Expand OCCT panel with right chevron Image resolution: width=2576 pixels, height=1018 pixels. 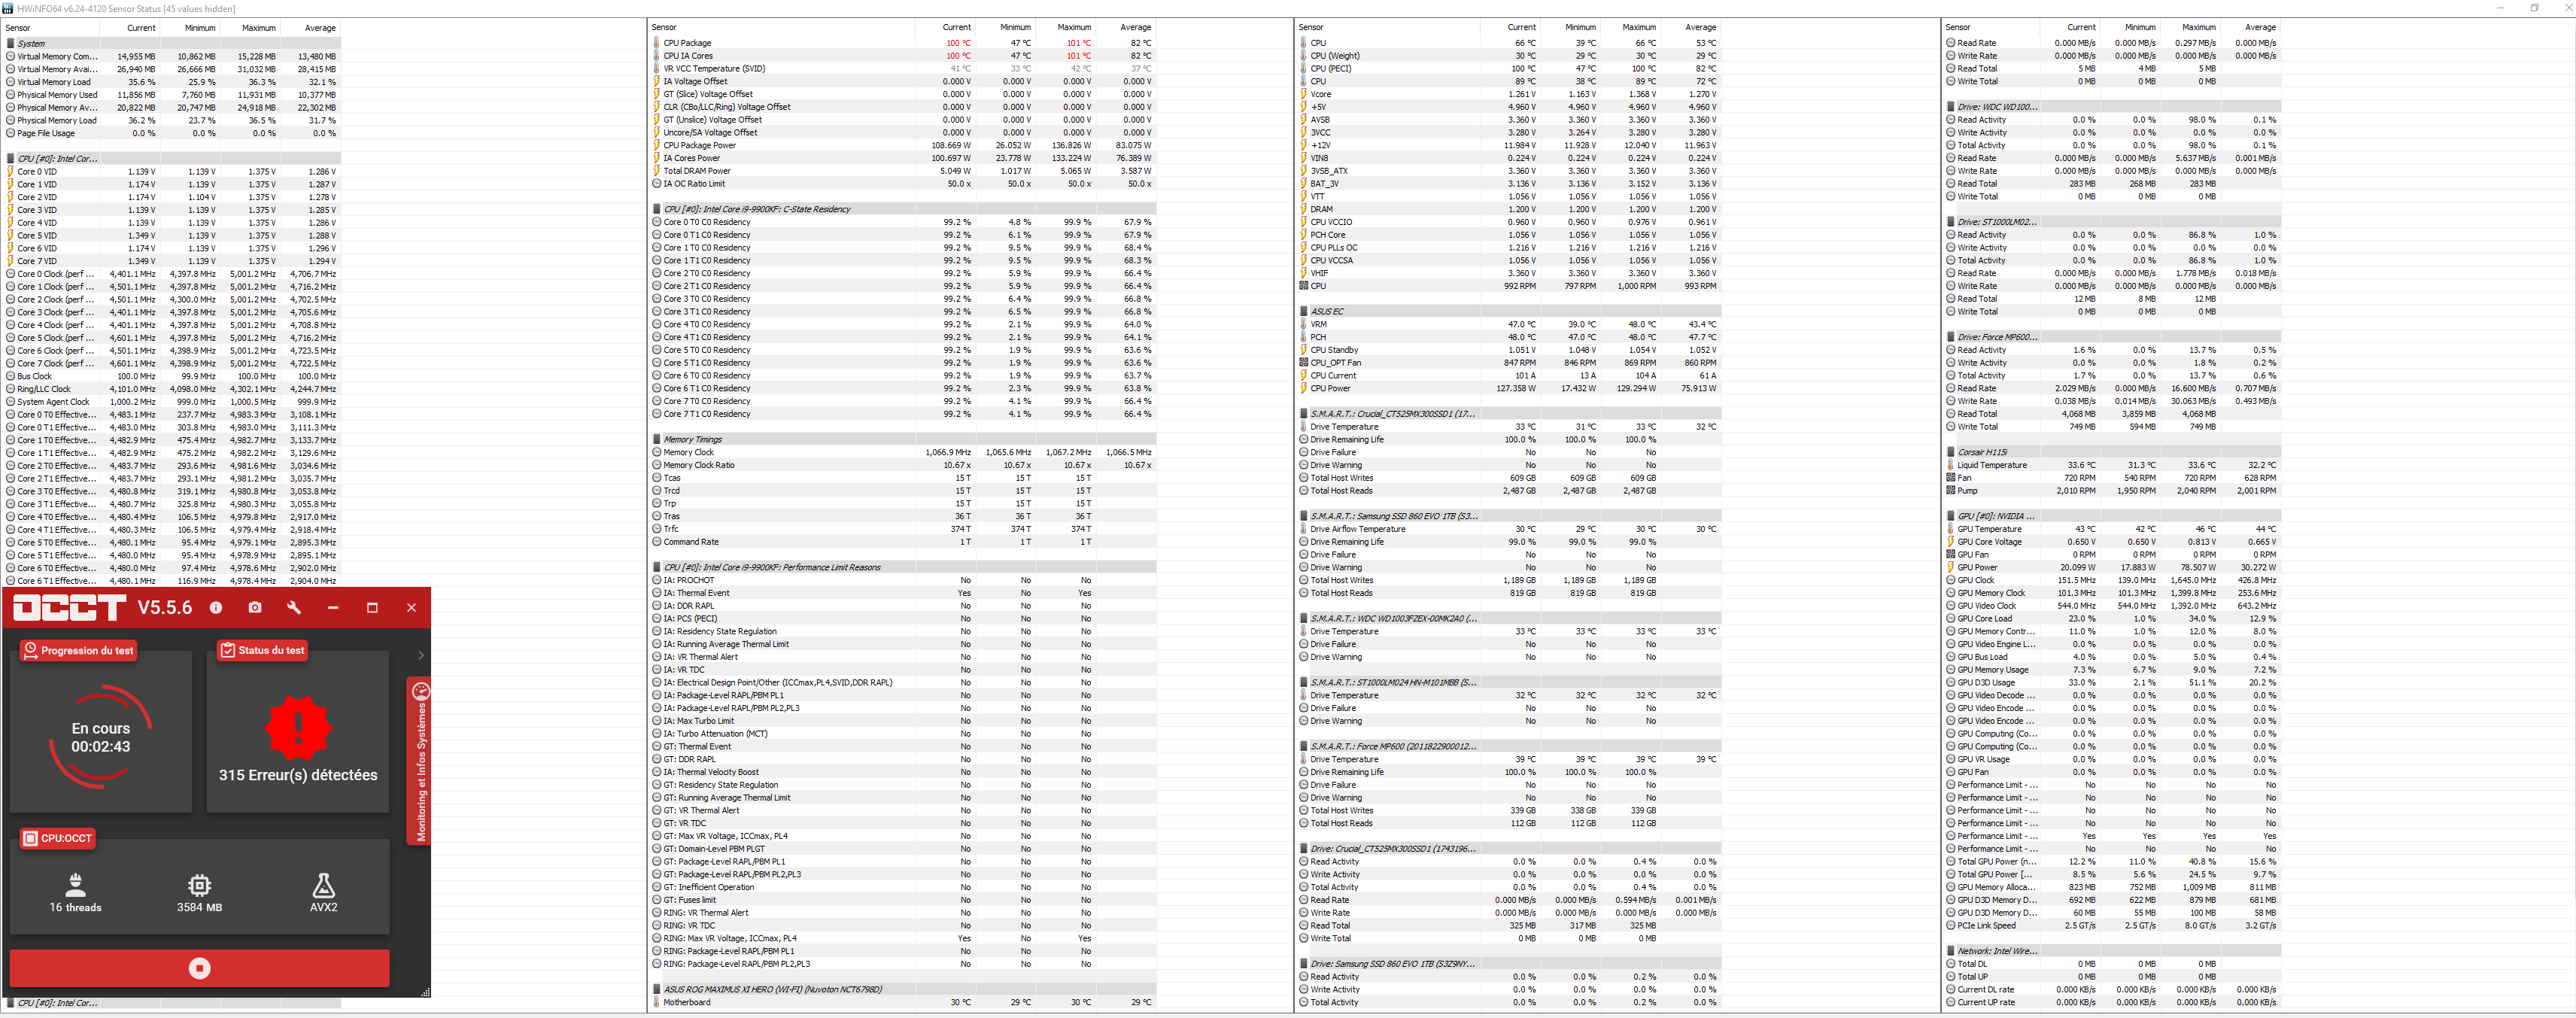[x=421, y=655]
